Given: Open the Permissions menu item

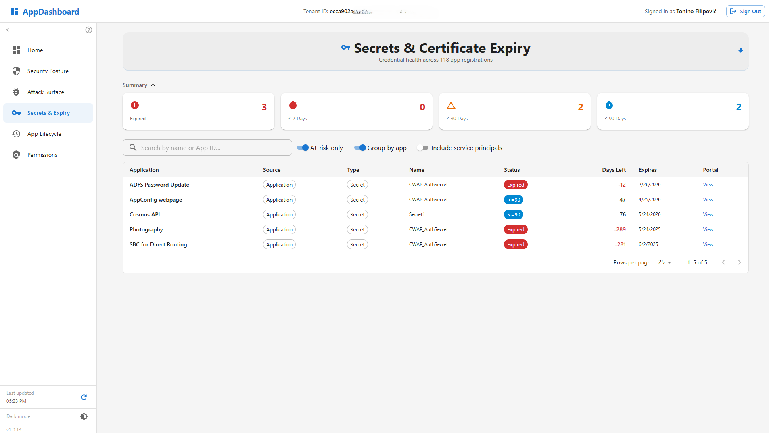Looking at the screenshot, I should 42,155.
